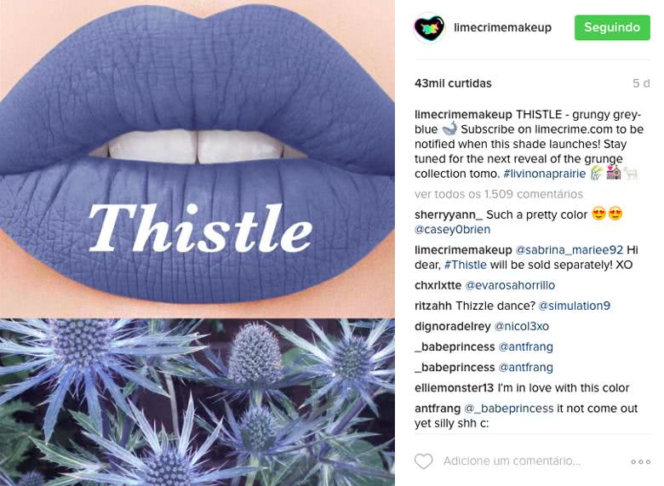Image resolution: width=664 pixels, height=486 pixels.
Task: Toggle the green Seguindo follow button
Action: tap(612, 27)
